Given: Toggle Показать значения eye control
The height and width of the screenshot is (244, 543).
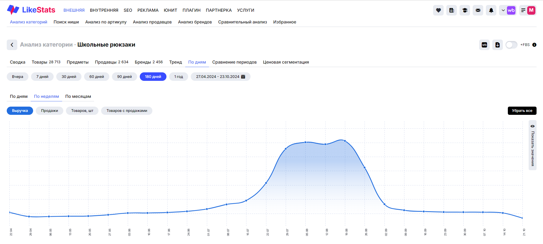Looking at the screenshot, I should 532,145.
